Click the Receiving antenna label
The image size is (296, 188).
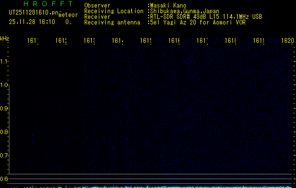point(112,23)
